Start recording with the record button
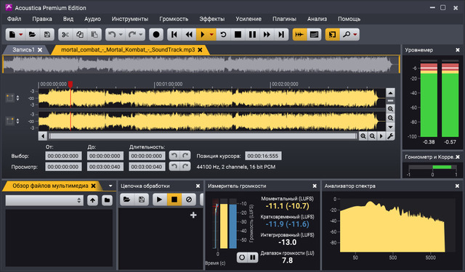 [x=156, y=35]
